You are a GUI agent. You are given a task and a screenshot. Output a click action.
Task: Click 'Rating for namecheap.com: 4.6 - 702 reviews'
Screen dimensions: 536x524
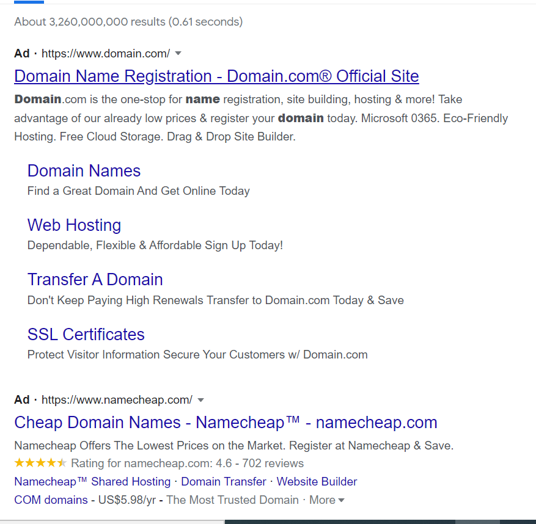pos(188,464)
